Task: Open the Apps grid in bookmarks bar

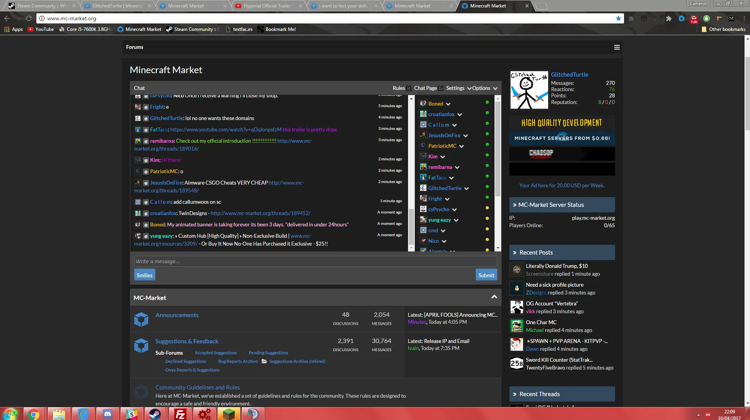Action: coord(13,29)
